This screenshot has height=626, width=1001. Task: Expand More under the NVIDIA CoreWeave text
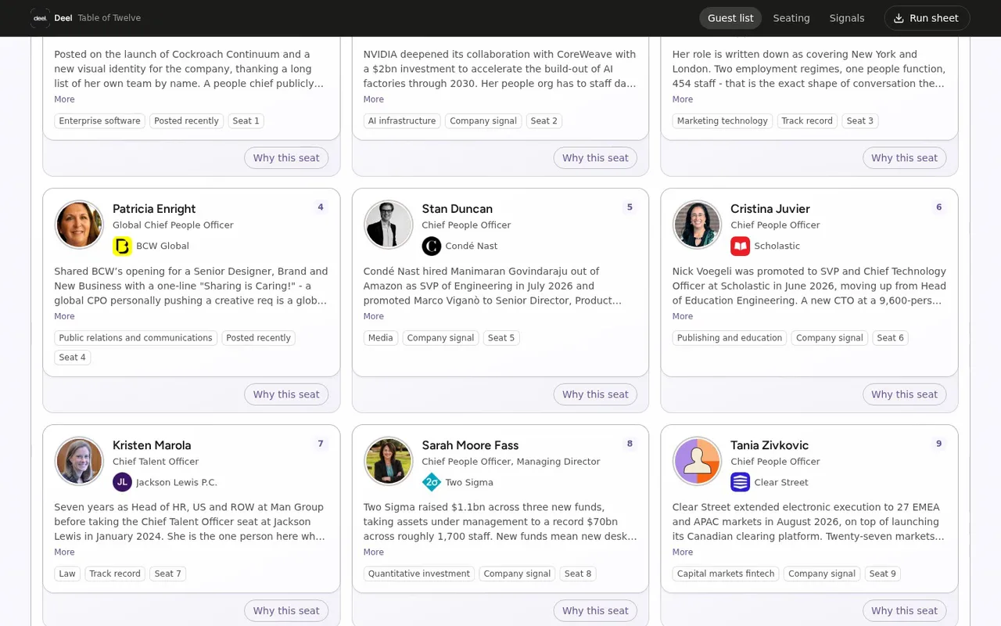click(374, 99)
